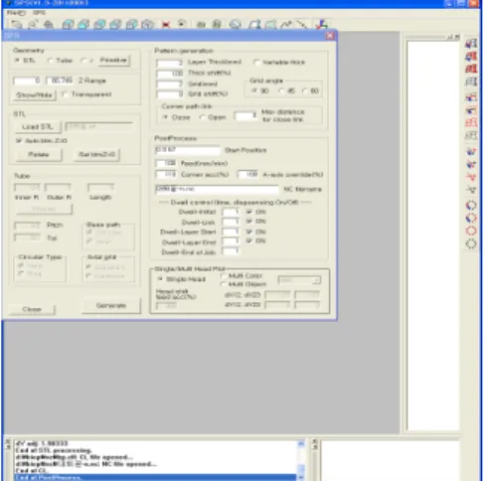Click the Generate button
485x481 pixels.
tap(111, 305)
